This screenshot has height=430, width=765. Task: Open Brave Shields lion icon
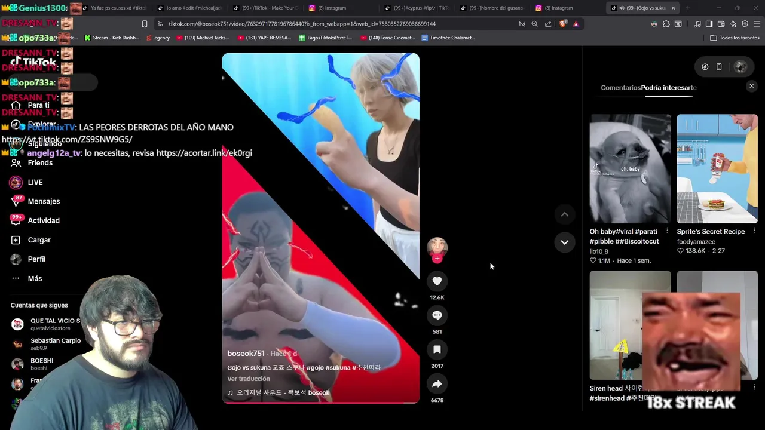[562, 24]
